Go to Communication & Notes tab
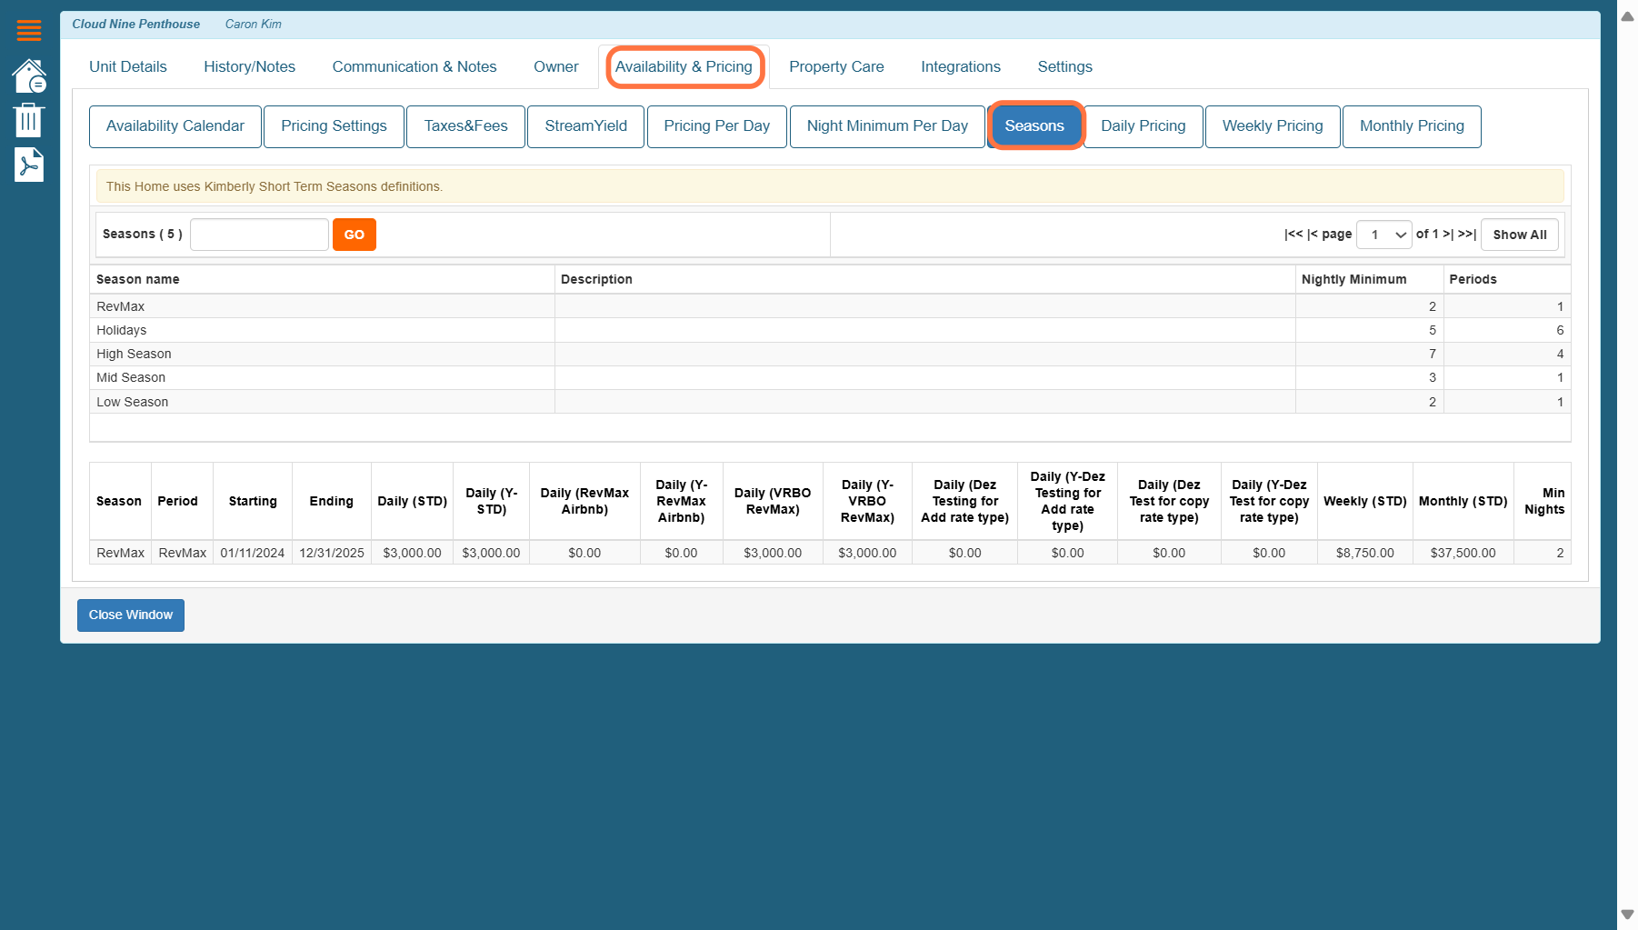 coord(414,66)
